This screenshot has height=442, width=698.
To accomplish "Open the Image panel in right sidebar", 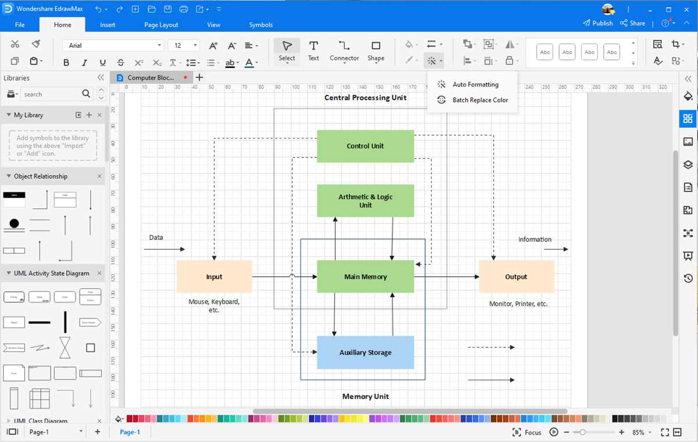I will point(688,141).
